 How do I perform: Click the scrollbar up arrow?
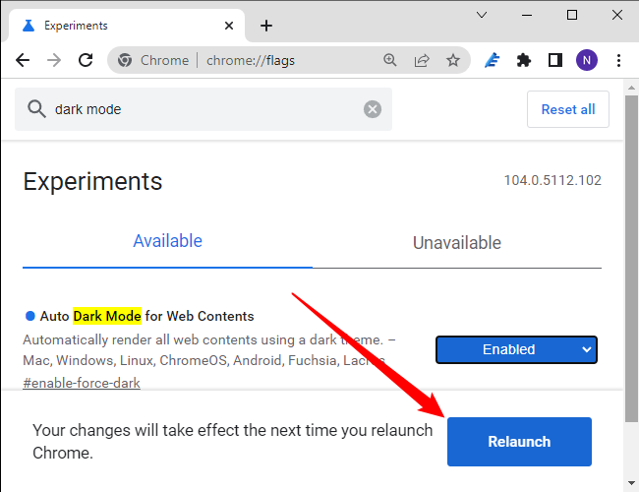(x=632, y=88)
